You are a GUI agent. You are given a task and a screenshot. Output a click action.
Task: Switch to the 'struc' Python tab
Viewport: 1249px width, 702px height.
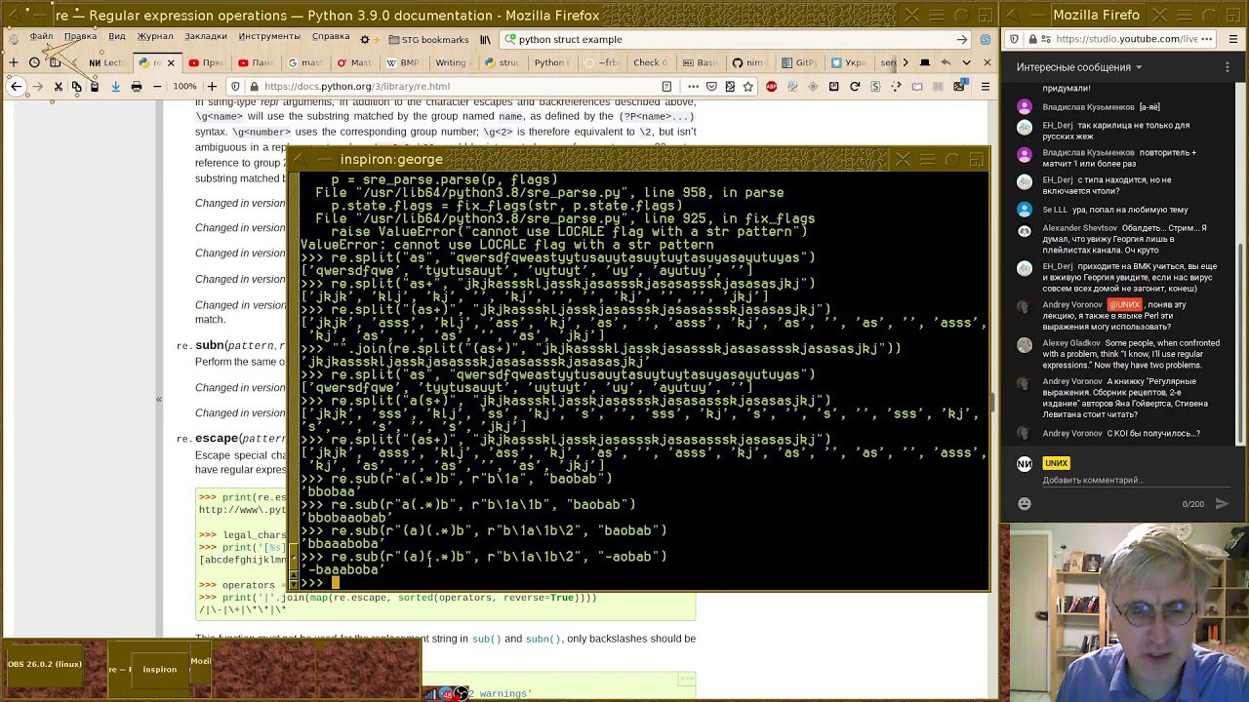503,62
